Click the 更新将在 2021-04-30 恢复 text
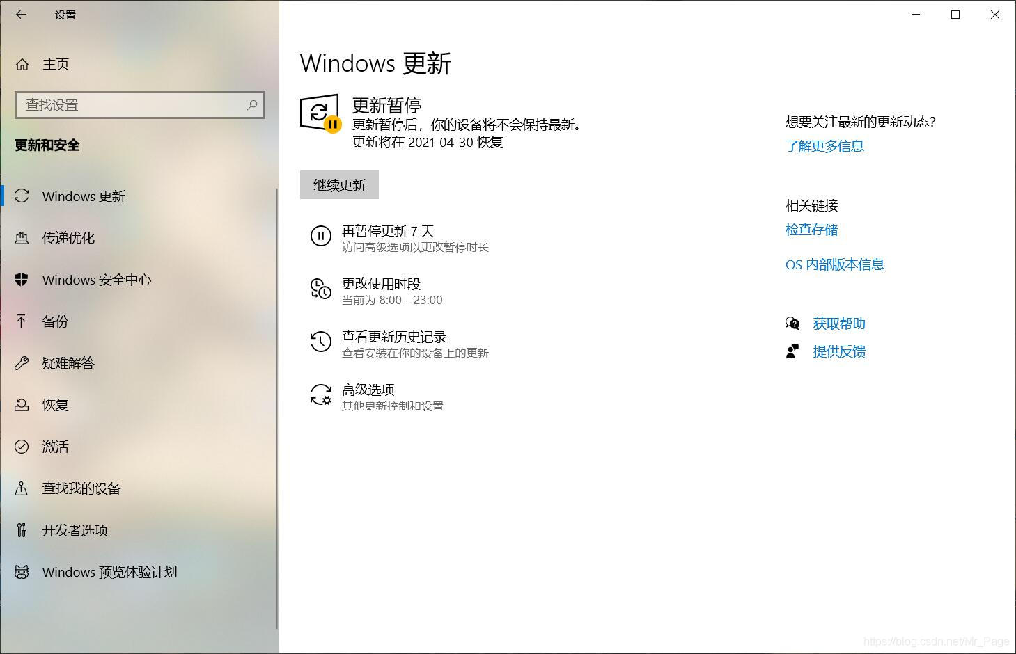 (428, 143)
